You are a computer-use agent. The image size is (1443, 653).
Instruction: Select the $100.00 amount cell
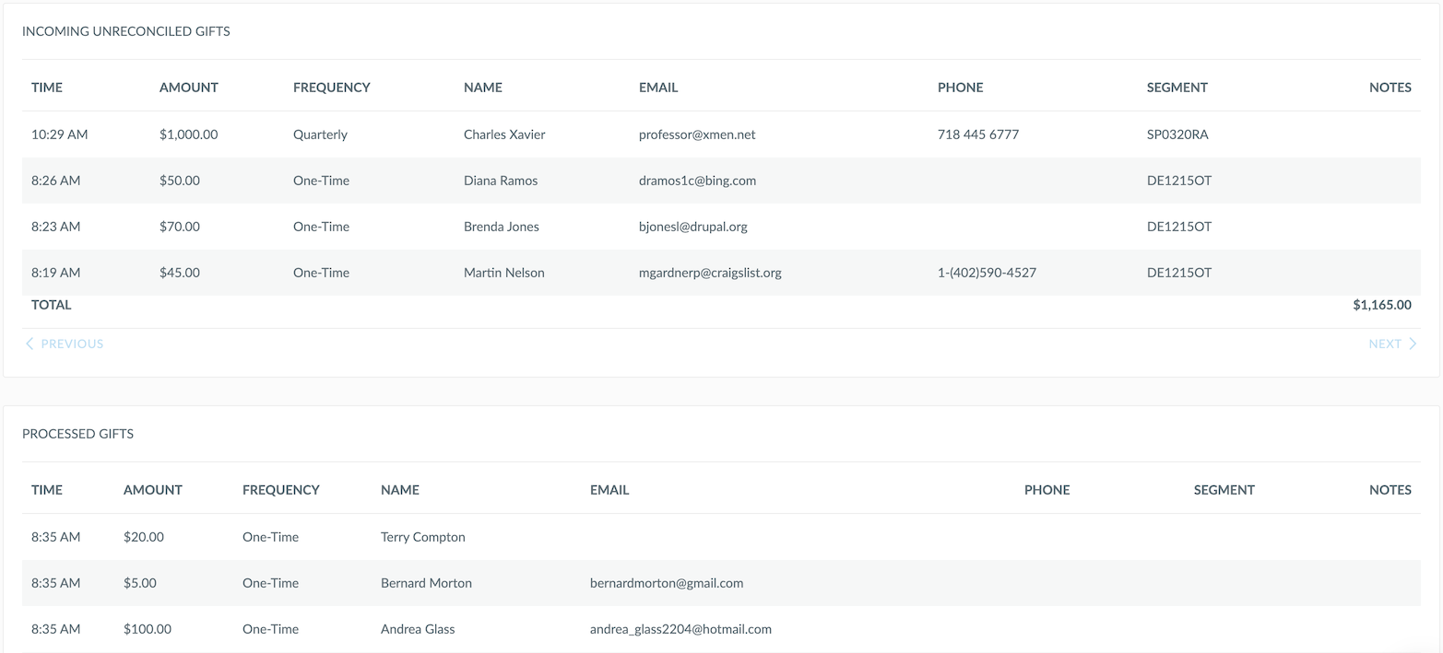point(148,629)
